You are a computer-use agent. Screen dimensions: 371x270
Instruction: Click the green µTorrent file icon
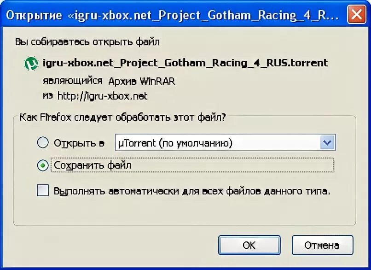click(31, 64)
